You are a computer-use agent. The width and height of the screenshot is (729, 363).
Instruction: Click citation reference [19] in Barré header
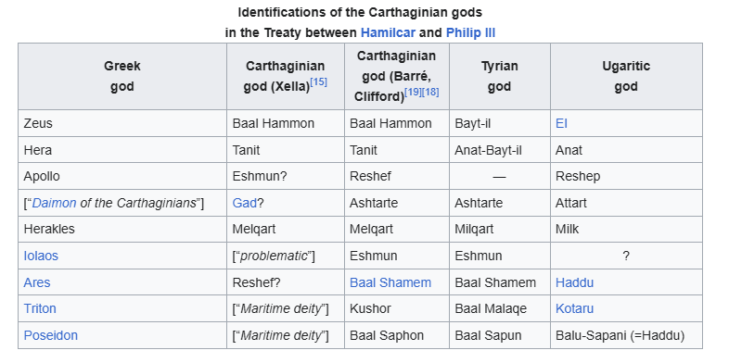point(413,92)
